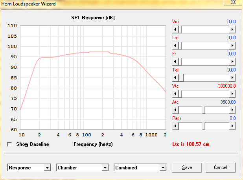The width and height of the screenshot is (243, 180).
Task: Click the Path slider right arrow
Action: [x=232, y=126]
